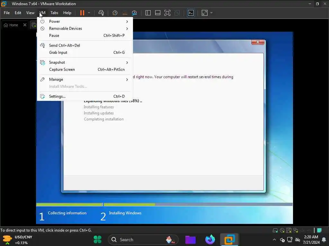The height and width of the screenshot is (246, 329).
Task: Open the Edit menu
Action: pyautogui.click(x=18, y=13)
